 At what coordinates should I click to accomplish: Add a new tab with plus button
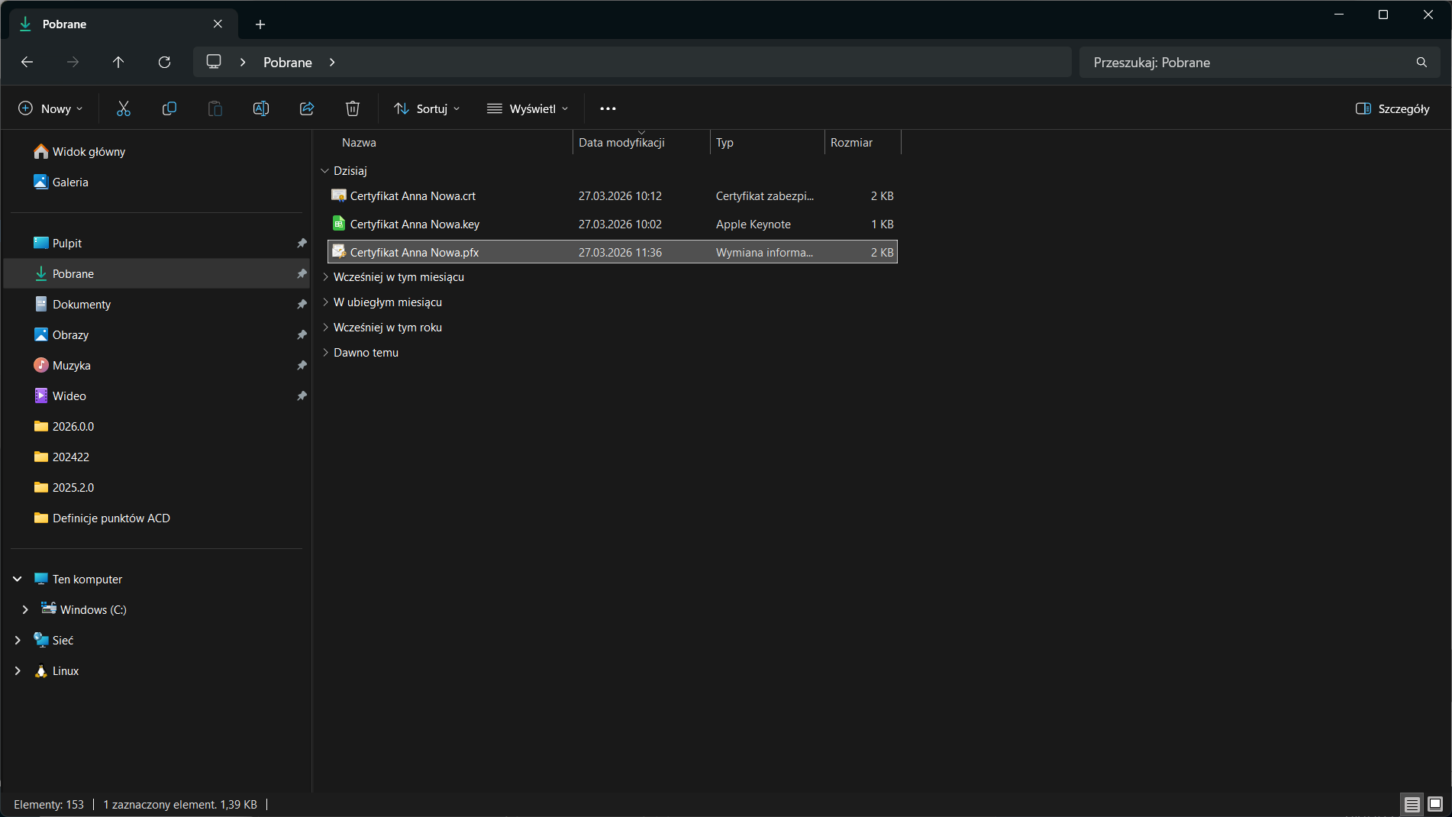pos(260,24)
